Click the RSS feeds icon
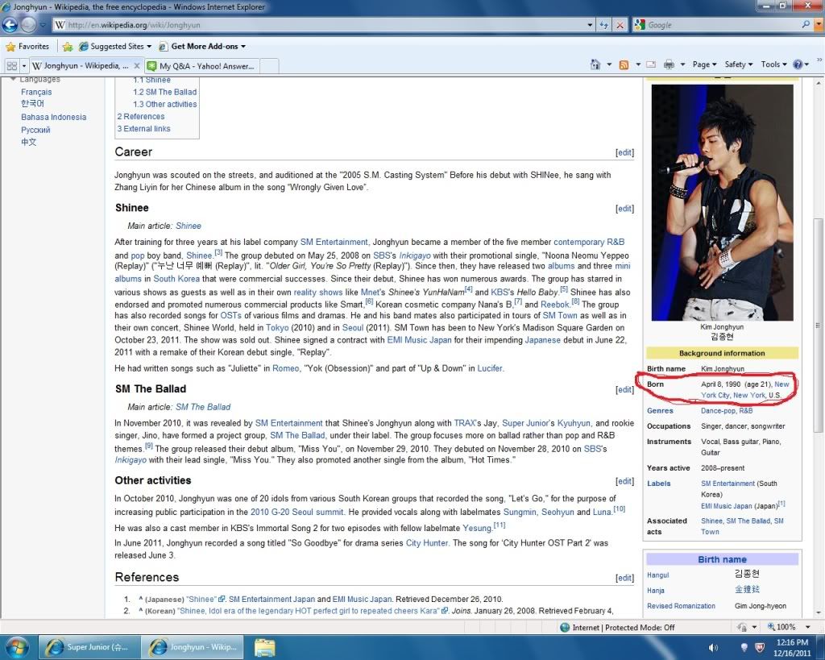Image resolution: width=825 pixels, height=660 pixels. 624,64
